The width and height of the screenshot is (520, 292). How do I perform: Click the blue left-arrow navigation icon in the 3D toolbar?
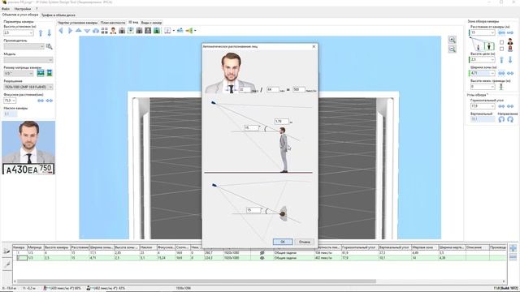click(61, 31)
